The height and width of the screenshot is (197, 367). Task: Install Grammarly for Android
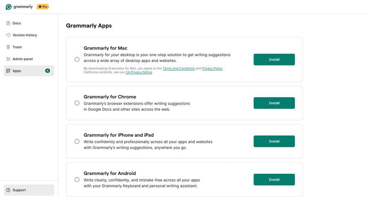(x=274, y=180)
